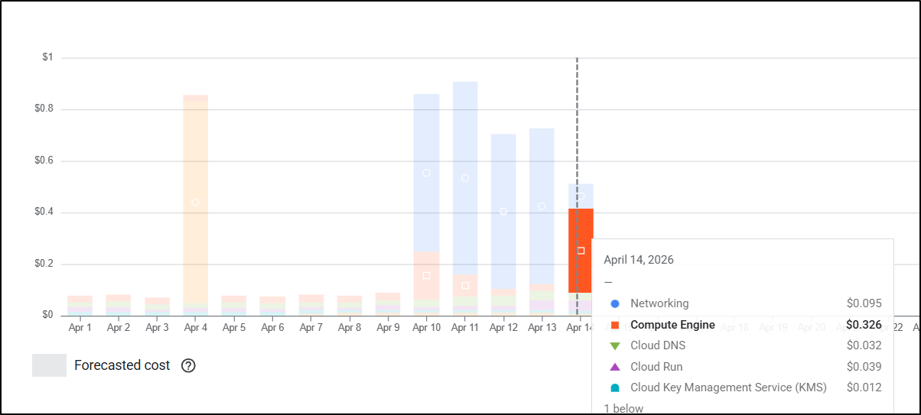Viewport: 921px width, 415px height.
Task: Select the Cloud Run $0.039 tooltip entry
Action: 742,367
